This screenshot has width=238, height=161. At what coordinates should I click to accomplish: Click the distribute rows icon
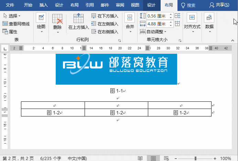click(177, 16)
